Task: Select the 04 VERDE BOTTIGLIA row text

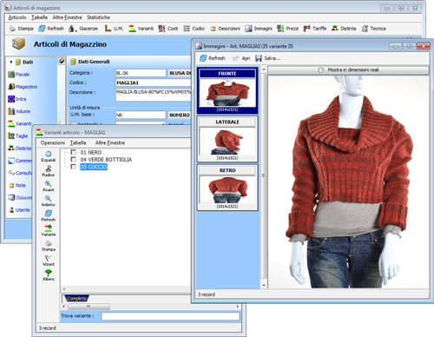Action: click(106, 160)
